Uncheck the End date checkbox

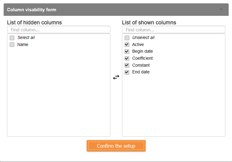[127, 72]
